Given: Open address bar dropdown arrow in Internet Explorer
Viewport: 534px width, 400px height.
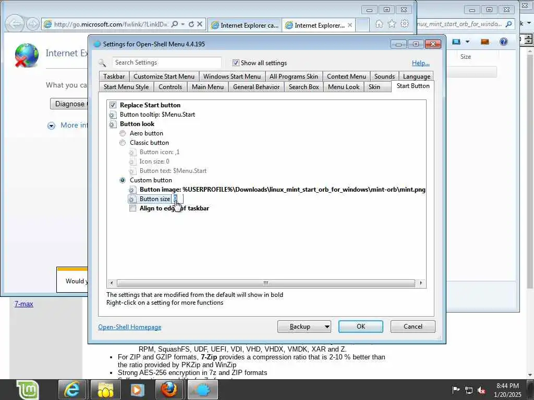Looking at the screenshot, I should pyautogui.click(x=183, y=24).
